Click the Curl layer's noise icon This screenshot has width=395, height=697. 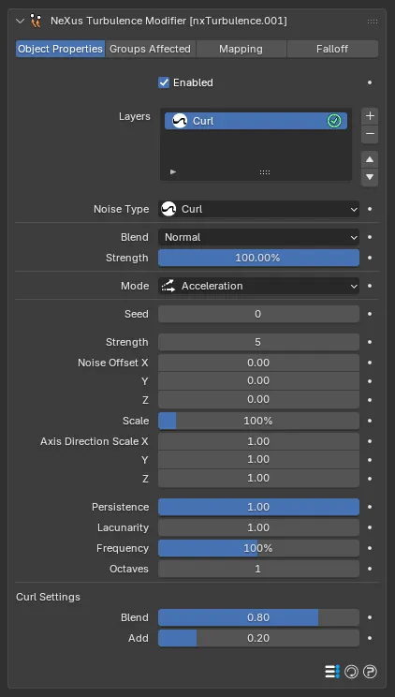180,121
